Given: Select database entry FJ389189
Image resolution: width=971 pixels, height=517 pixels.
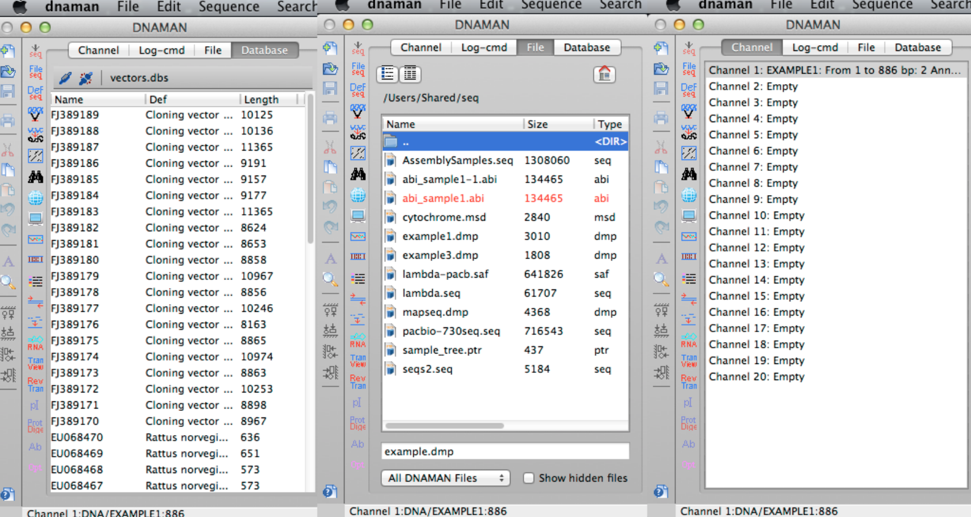Looking at the screenshot, I should click(178, 115).
